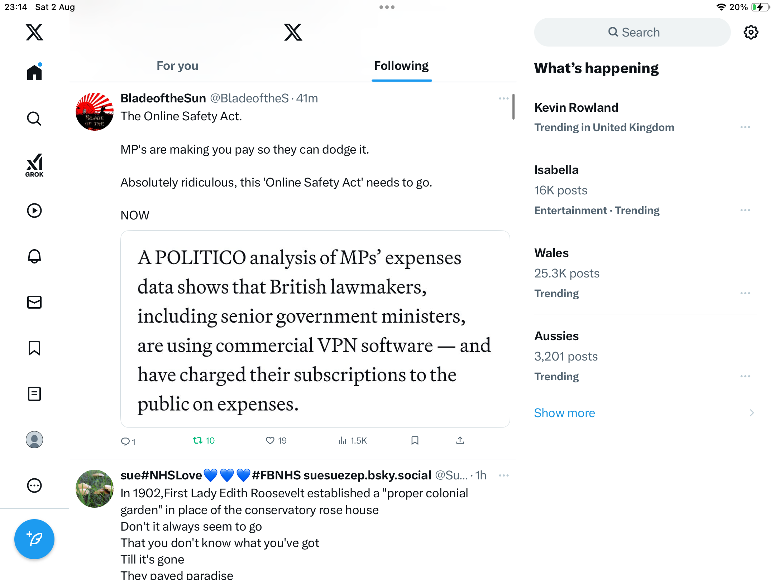The image size is (774, 580).
Task: Switch to the For you tab
Action: [177, 66]
